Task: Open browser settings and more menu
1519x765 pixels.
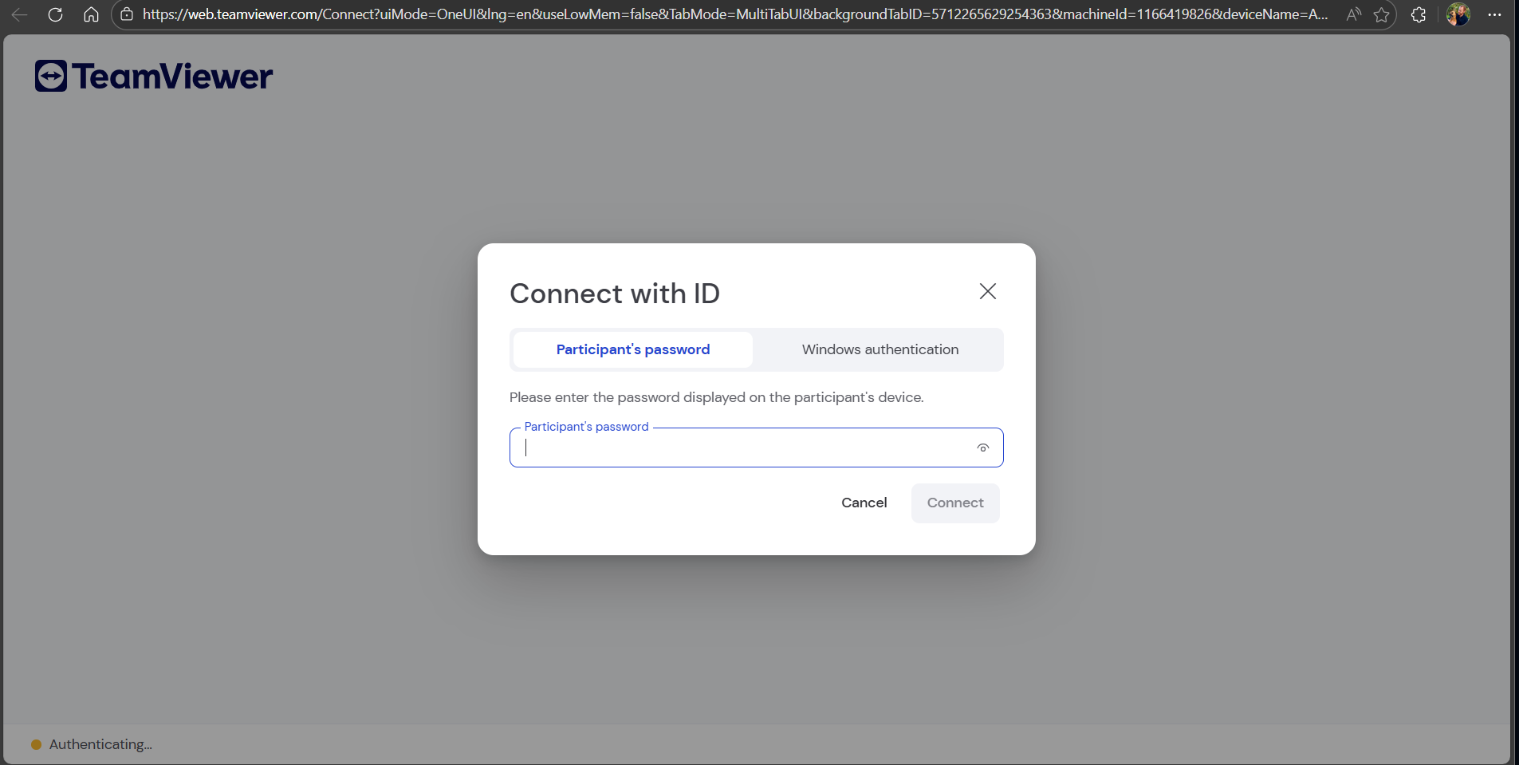Action: click(1494, 14)
